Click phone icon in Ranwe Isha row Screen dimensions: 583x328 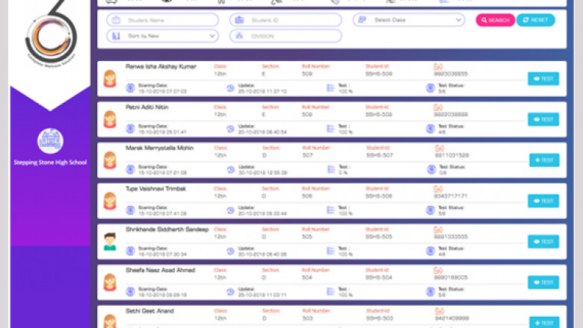438,66
